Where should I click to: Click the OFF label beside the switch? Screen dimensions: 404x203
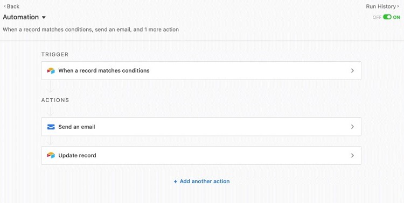377,17
